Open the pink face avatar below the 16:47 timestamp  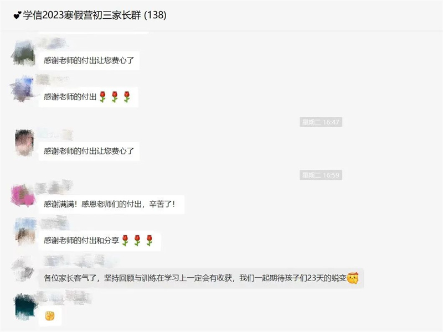point(24,143)
